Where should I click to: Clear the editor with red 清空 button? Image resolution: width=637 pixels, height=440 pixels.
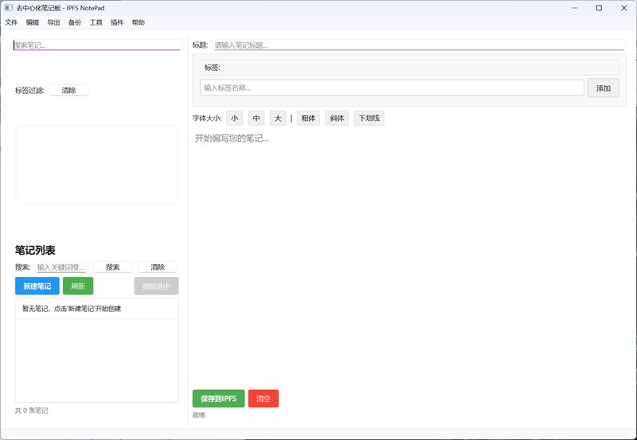pos(264,399)
